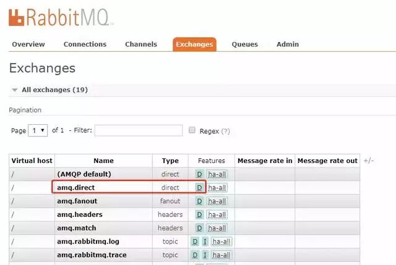This screenshot has width=396, height=265.
Task: Click ha-all policy on amq.match row
Action: pyautogui.click(x=217, y=228)
